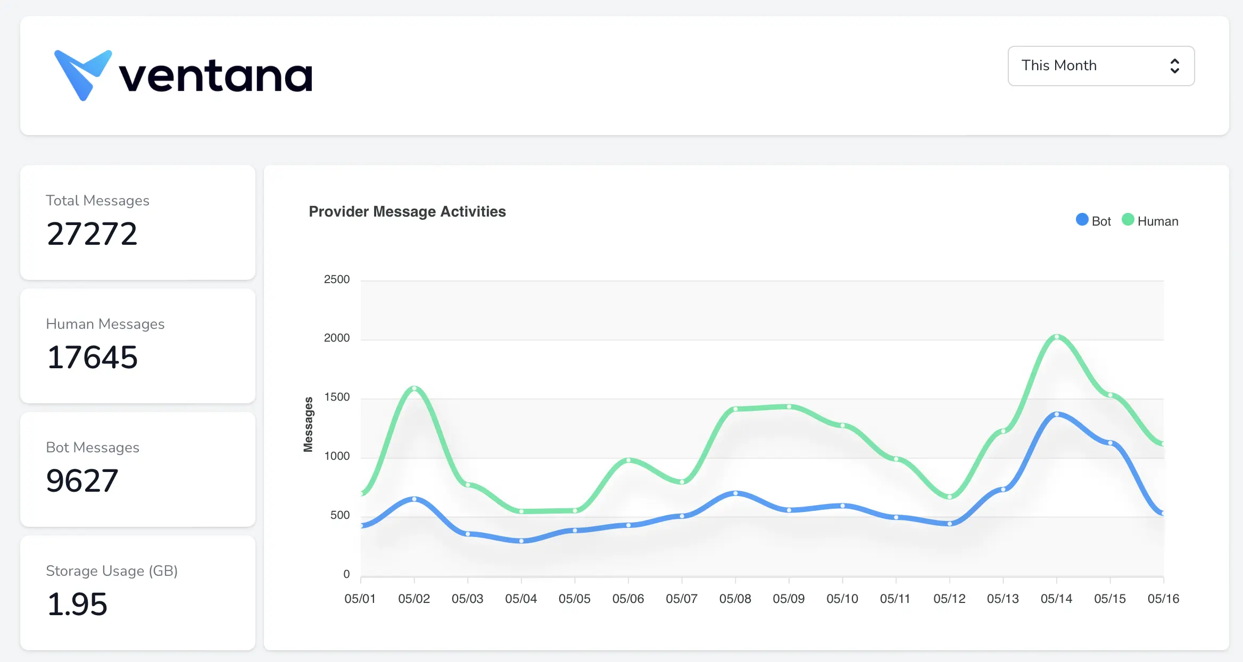Click the 05/10 date label on x-axis
Image resolution: width=1243 pixels, height=662 pixels.
tap(842, 599)
